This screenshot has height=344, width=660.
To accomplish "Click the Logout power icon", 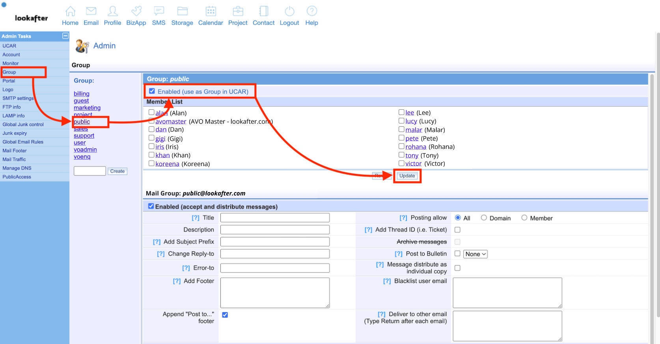I will (289, 11).
